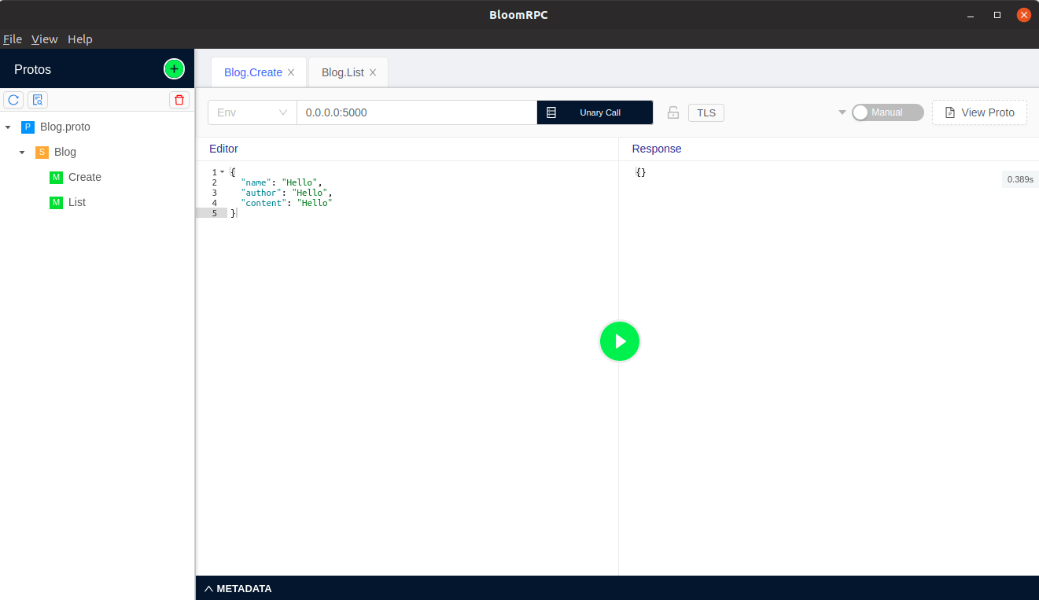Open the Env dropdown

pos(252,112)
